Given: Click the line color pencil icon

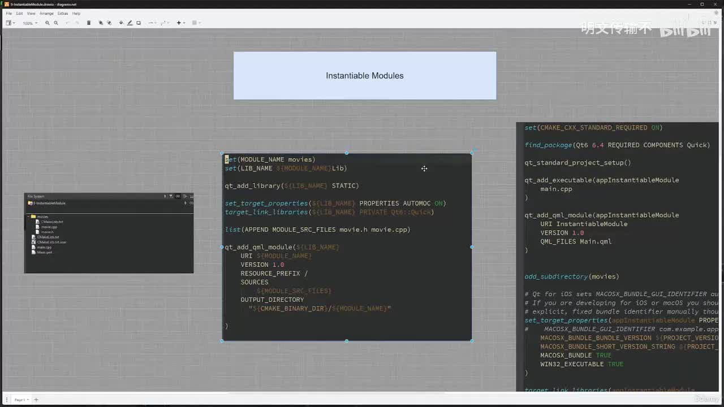Looking at the screenshot, I should [130, 23].
